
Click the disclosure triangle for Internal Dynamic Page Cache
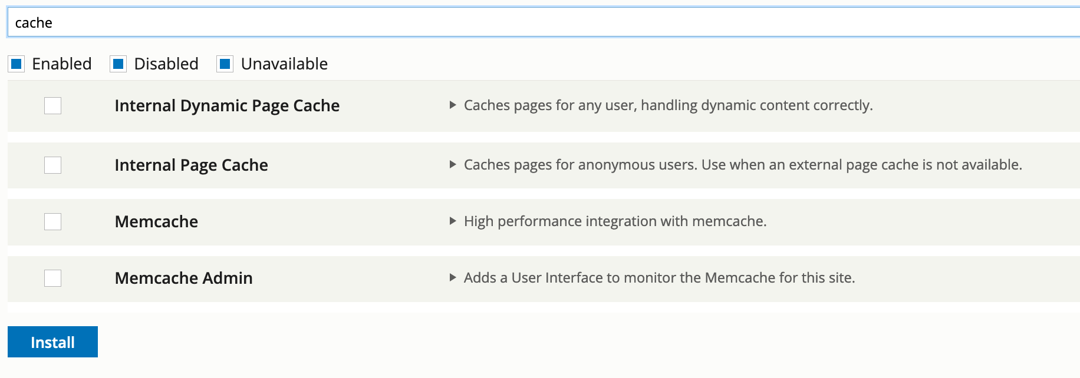coord(453,105)
